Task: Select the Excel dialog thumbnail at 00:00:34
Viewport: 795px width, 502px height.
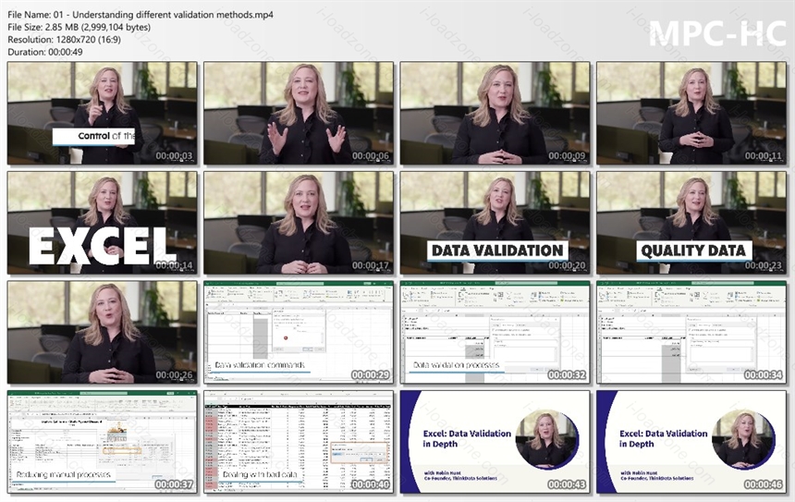Action: pyautogui.click(x=691, y=332)
